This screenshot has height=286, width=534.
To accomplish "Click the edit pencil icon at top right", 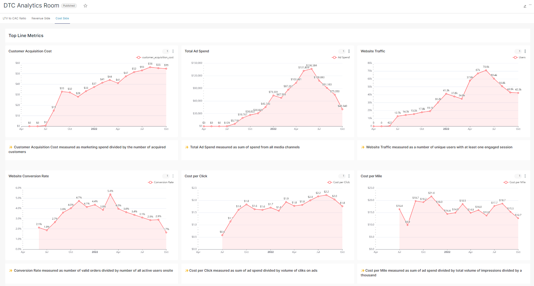I will coord(525,6).
